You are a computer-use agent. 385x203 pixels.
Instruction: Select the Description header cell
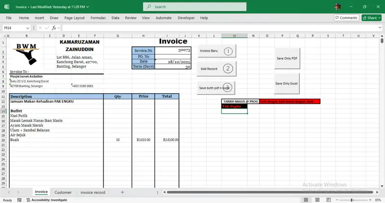coord(56,96)
